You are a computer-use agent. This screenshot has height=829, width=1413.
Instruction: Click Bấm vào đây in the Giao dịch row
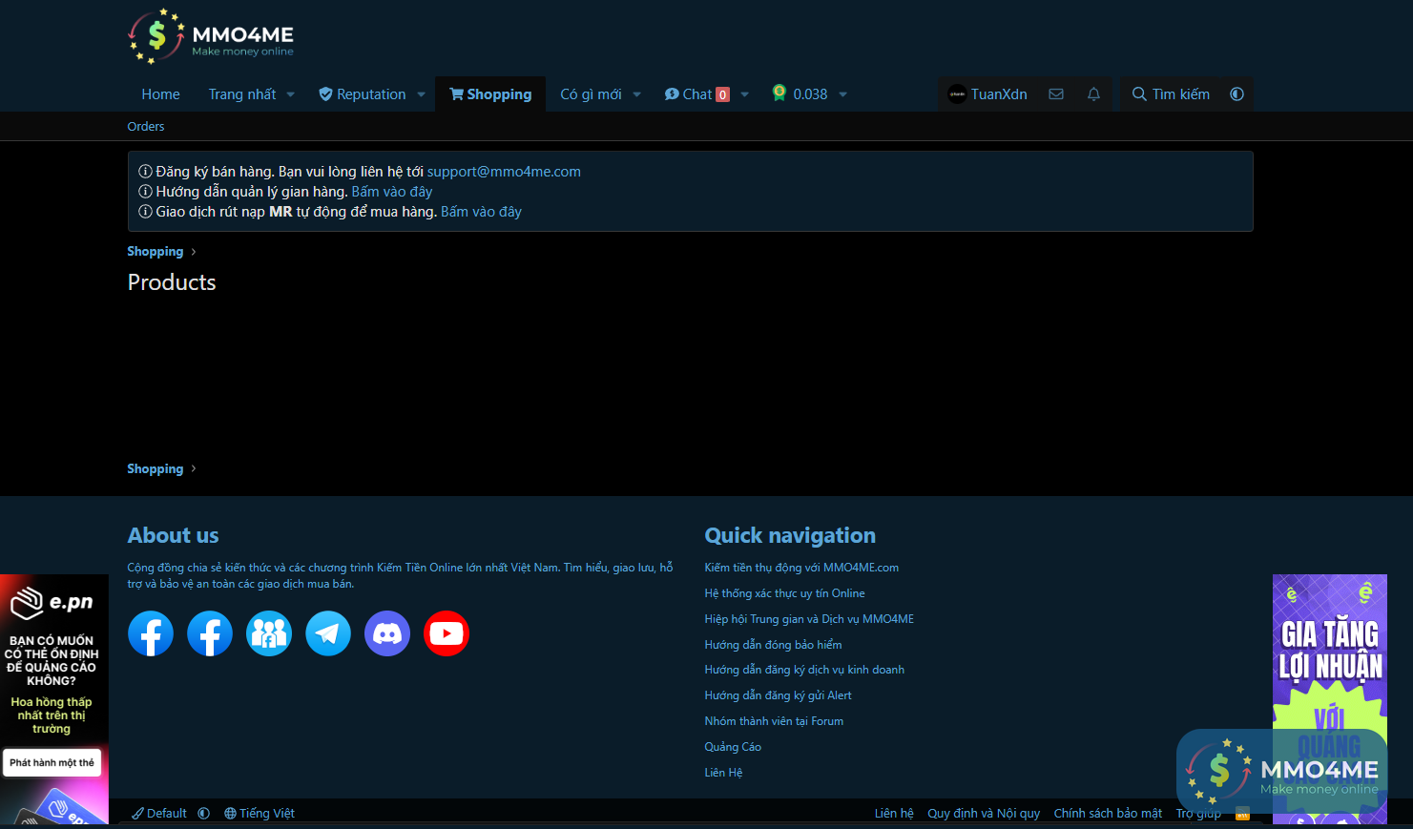pos(481,212)
